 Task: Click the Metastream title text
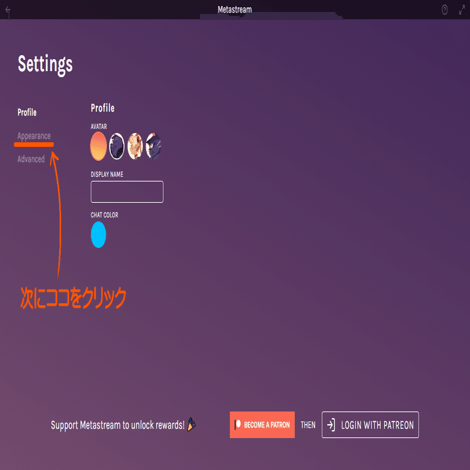point(235,9)
